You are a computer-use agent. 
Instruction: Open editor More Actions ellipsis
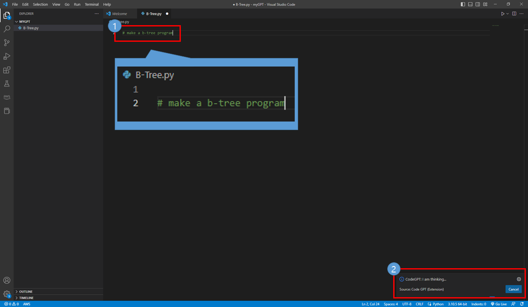tap(521, 14)
